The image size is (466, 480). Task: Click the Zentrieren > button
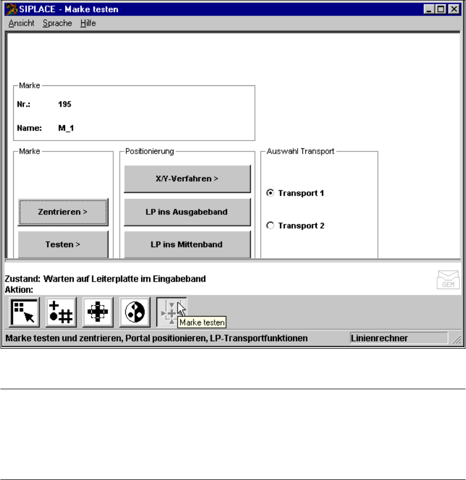tap(63, 212)
